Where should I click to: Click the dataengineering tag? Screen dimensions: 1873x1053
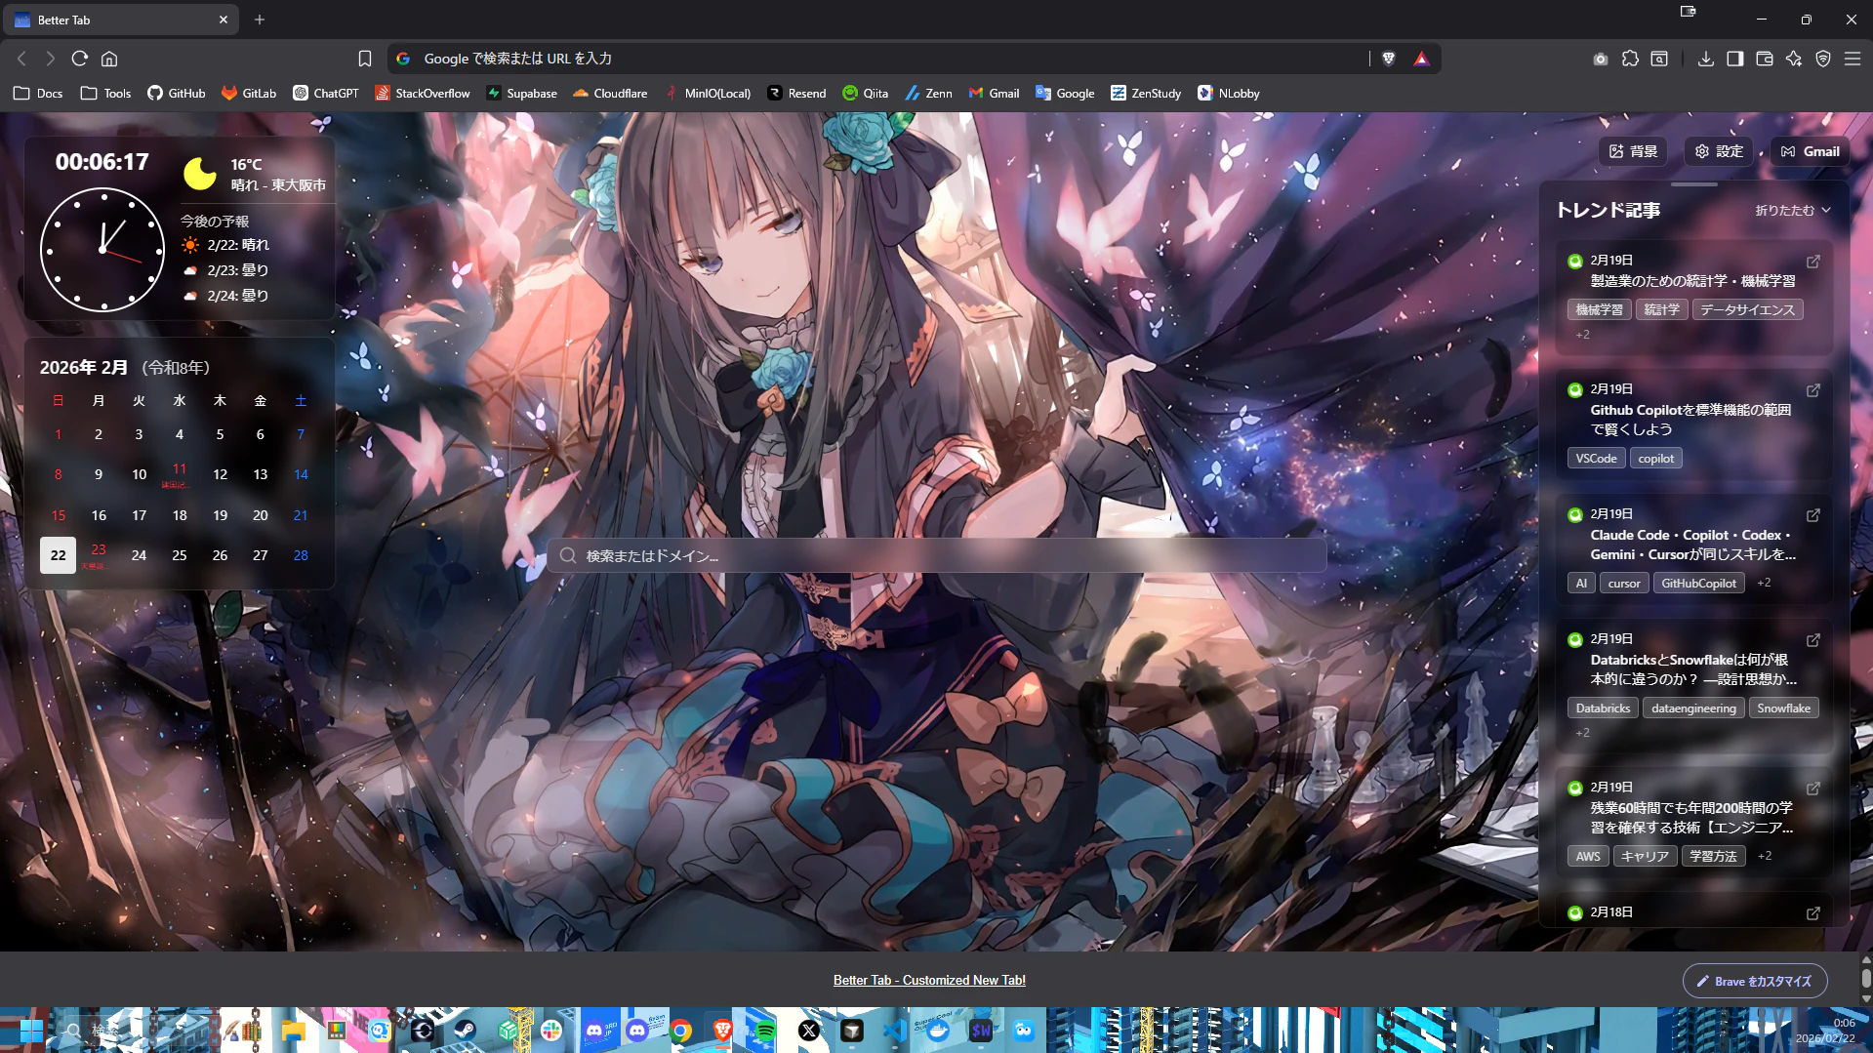pos(1693,708)
